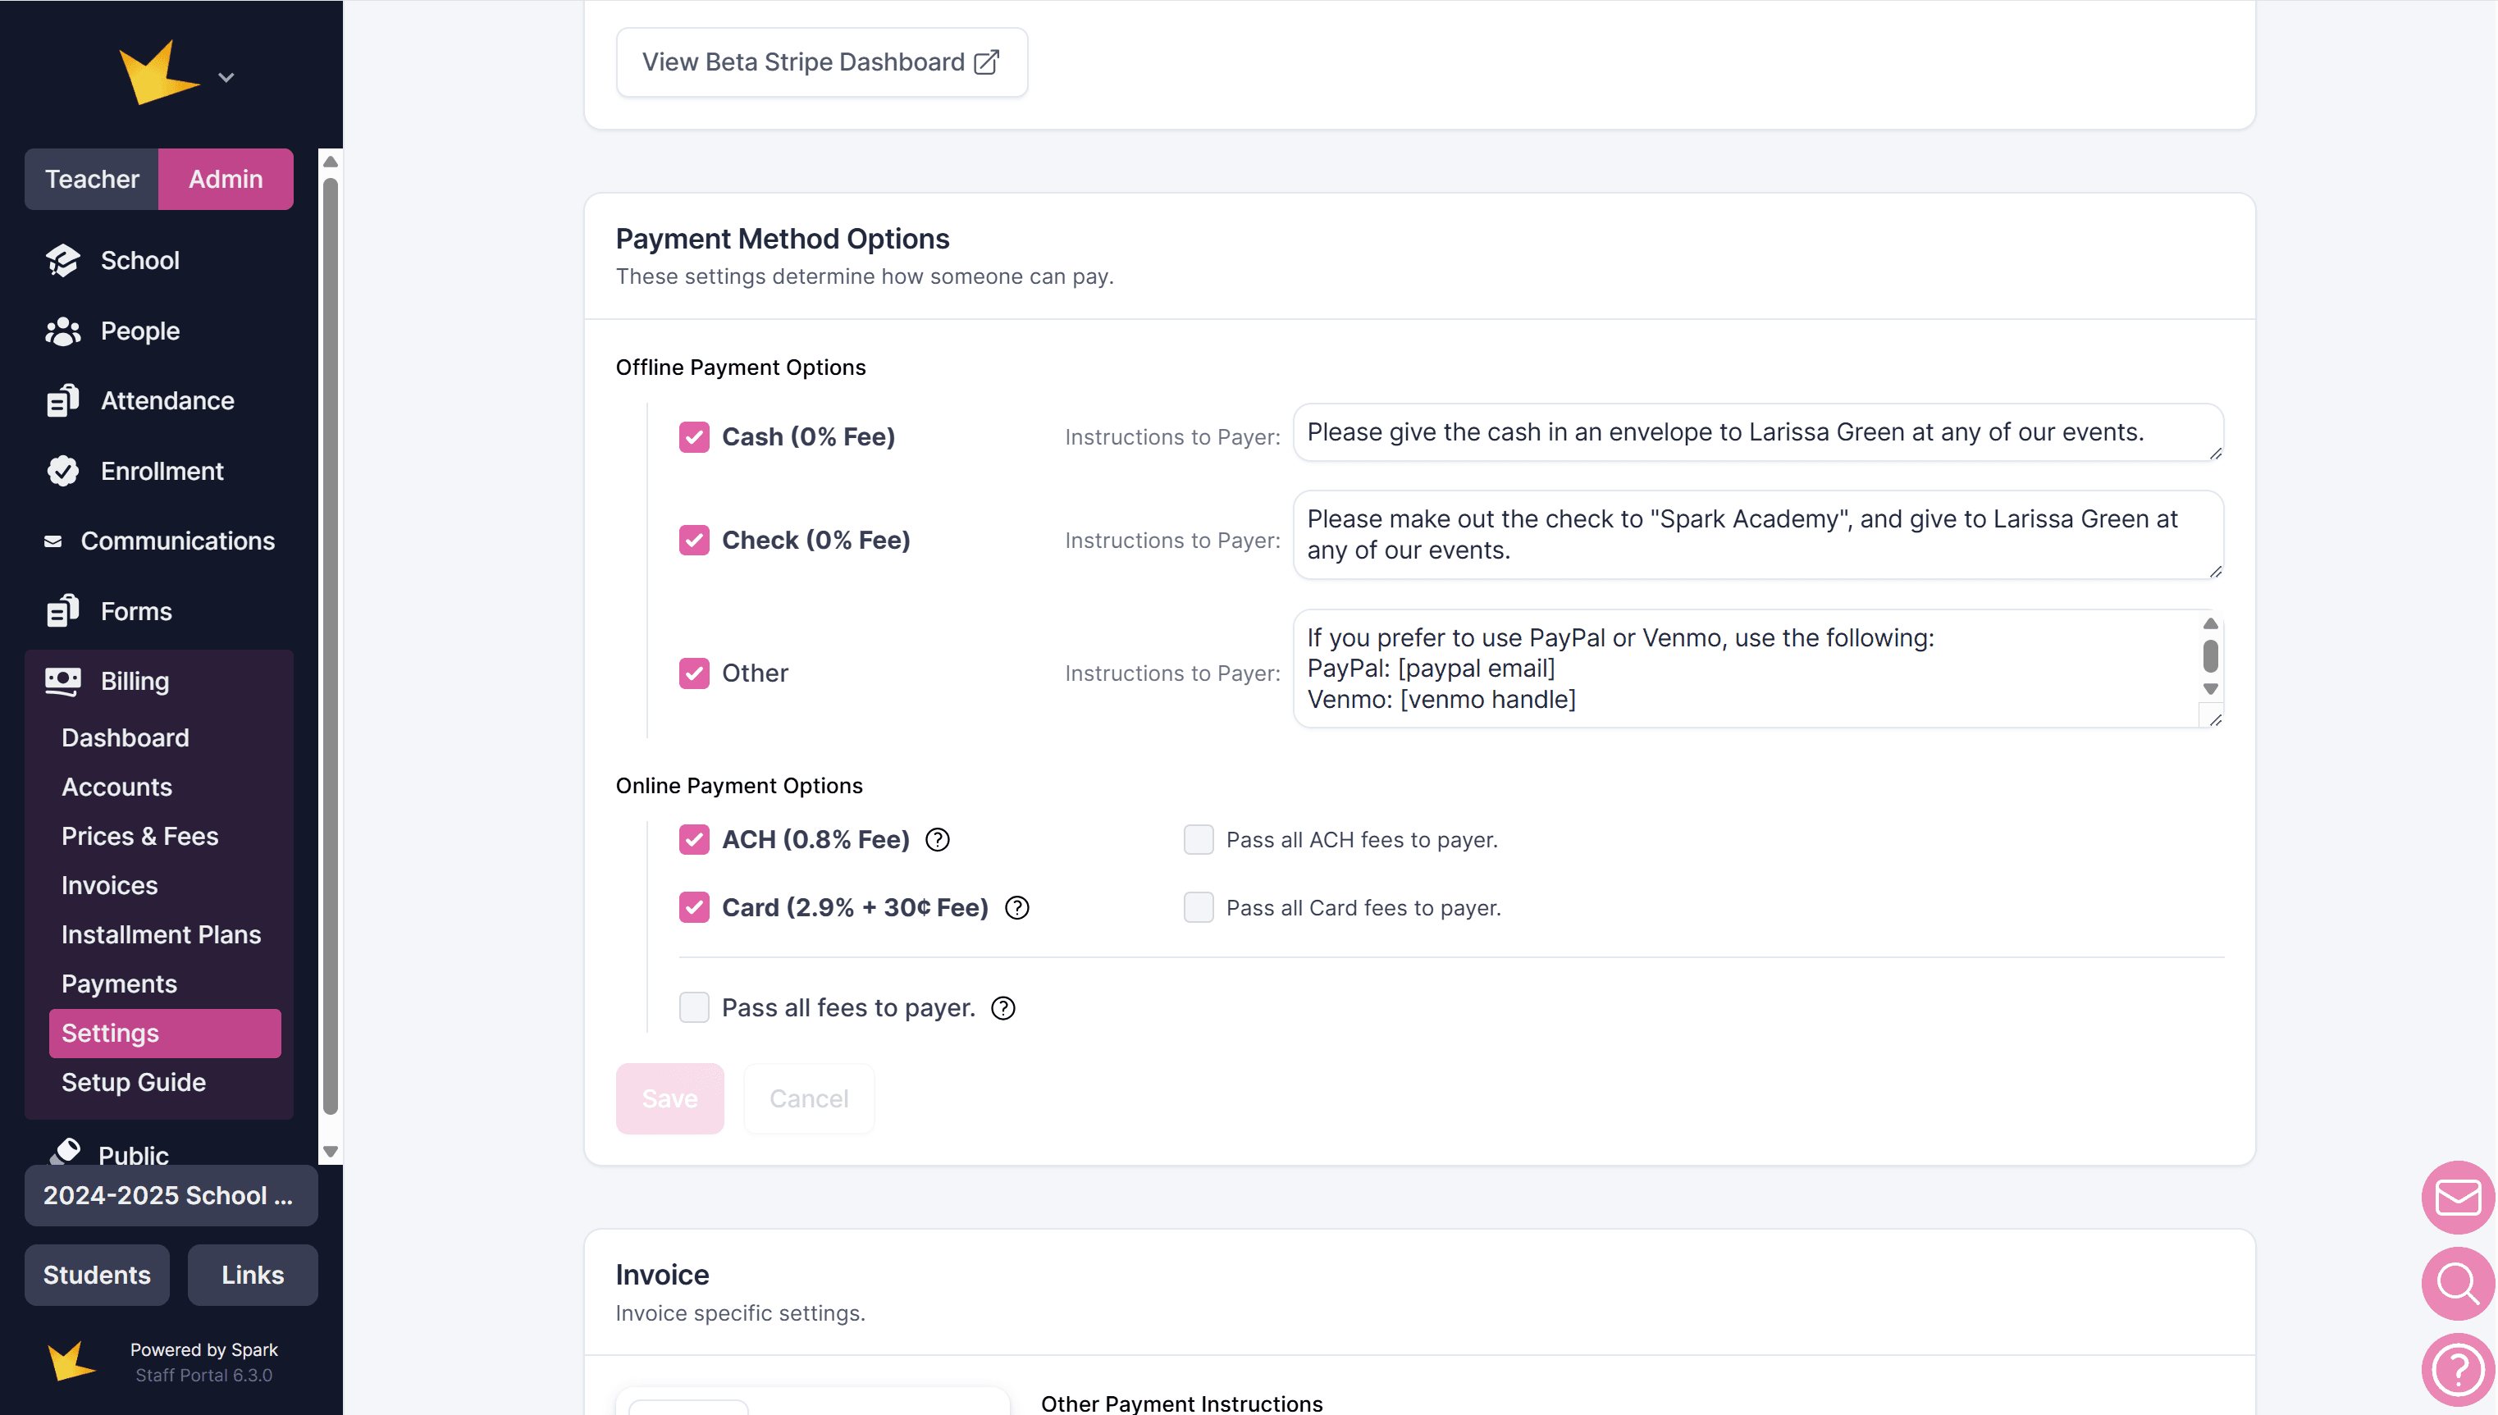Enable Pass all ACH fees to payer
Image resolution: width=2498 pixels, height=1415 pixels.
[1198, 840]
